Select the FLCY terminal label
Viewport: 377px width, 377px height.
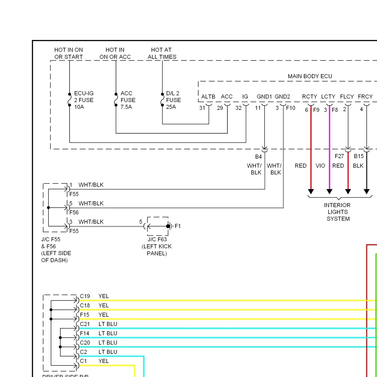pos(347,97)
